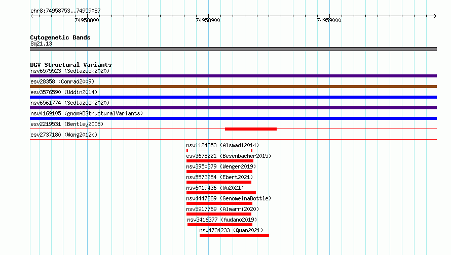Viewport: 451px width, 255px height.
Task: Open the DGV Structural Variants track title
Action: click(71, 65)
